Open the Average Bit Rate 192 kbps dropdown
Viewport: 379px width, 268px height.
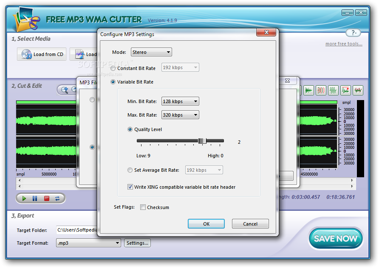pos(204,170)
